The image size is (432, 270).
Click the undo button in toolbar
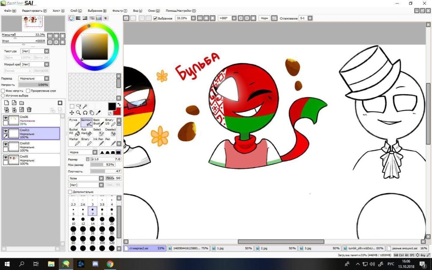(x=126, y=18)
